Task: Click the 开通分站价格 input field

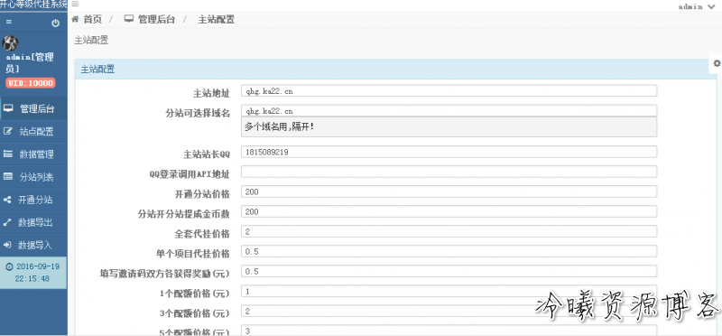Action: [449, 191]
